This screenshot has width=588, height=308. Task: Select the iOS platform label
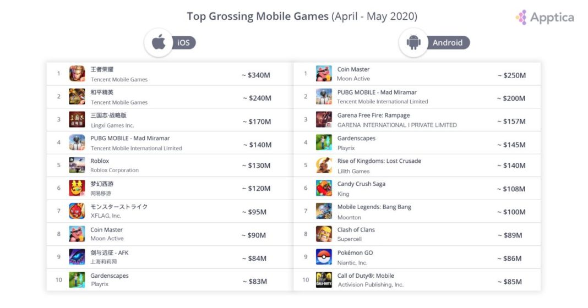[x=183, y=43]
